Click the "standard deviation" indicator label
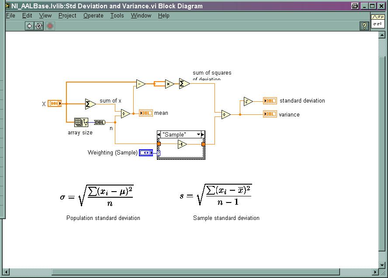This screenshot has width=388, height=278. tap(302, 101)
